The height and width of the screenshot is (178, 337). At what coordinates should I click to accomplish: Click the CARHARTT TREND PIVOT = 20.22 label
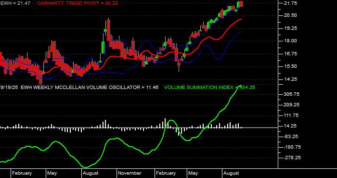(x=78, y=3)
